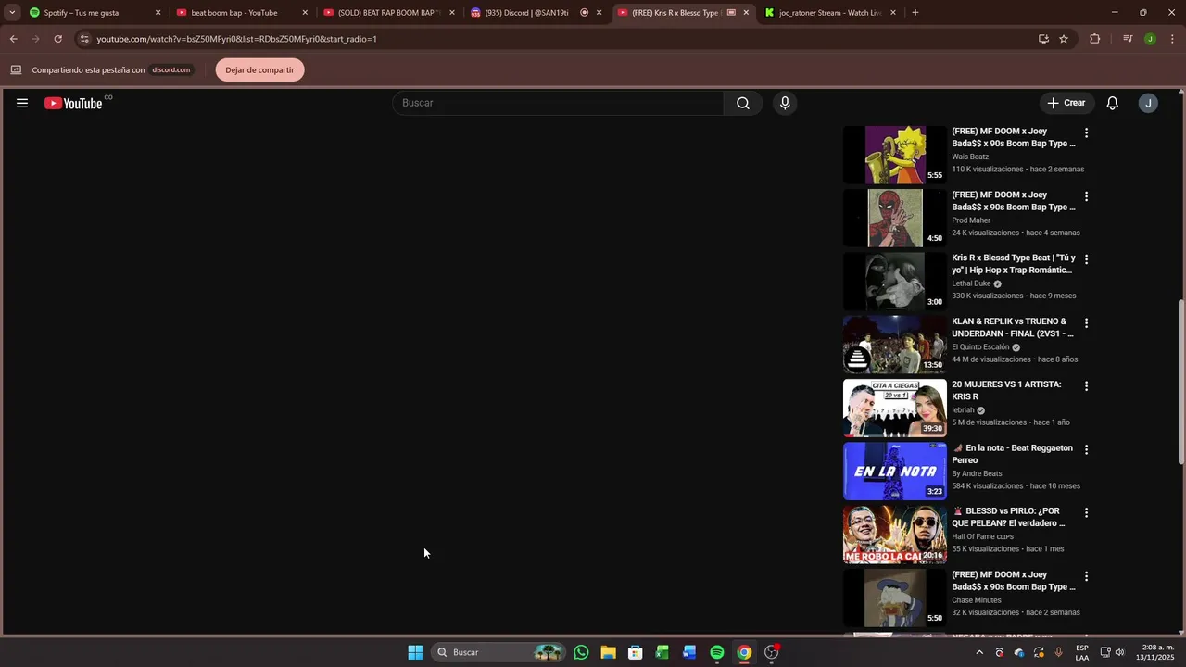Open options for Prod Maher MF DOOM video

[x=1086, y=196]
